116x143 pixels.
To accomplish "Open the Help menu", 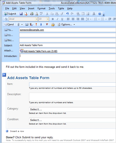I will [70, 8].
